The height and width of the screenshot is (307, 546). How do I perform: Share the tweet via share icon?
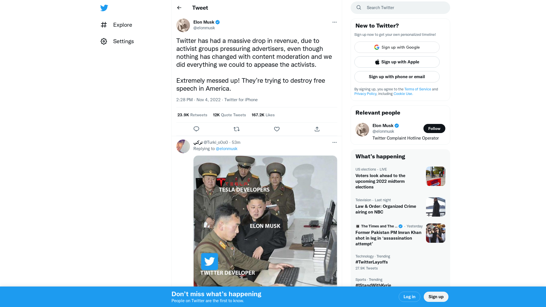click(317, 129)
